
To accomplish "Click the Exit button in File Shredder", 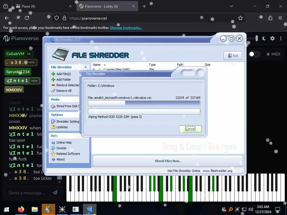I will (x=233, y=56).
